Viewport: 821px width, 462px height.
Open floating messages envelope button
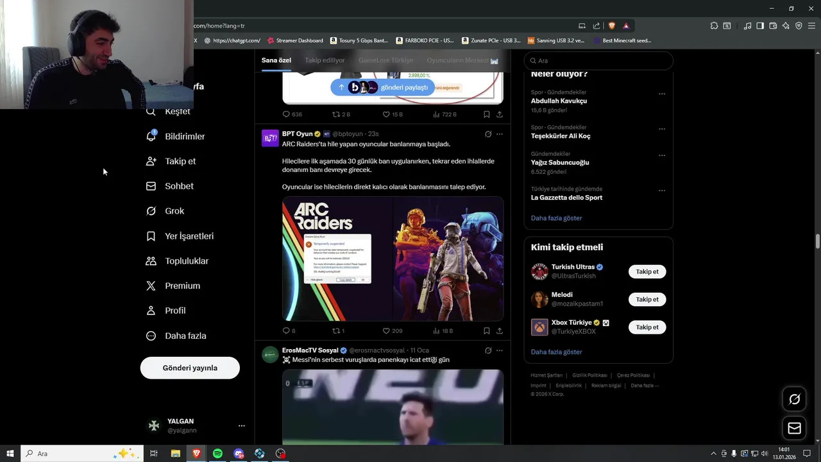coord(794,429)
